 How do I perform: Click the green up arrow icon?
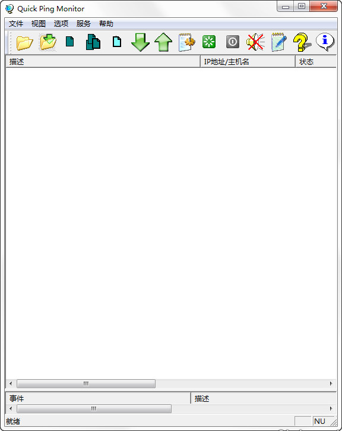[x=163, y=42]
